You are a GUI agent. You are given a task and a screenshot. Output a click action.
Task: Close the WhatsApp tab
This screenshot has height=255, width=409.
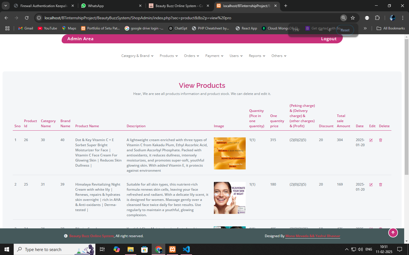tap(140, 6)
